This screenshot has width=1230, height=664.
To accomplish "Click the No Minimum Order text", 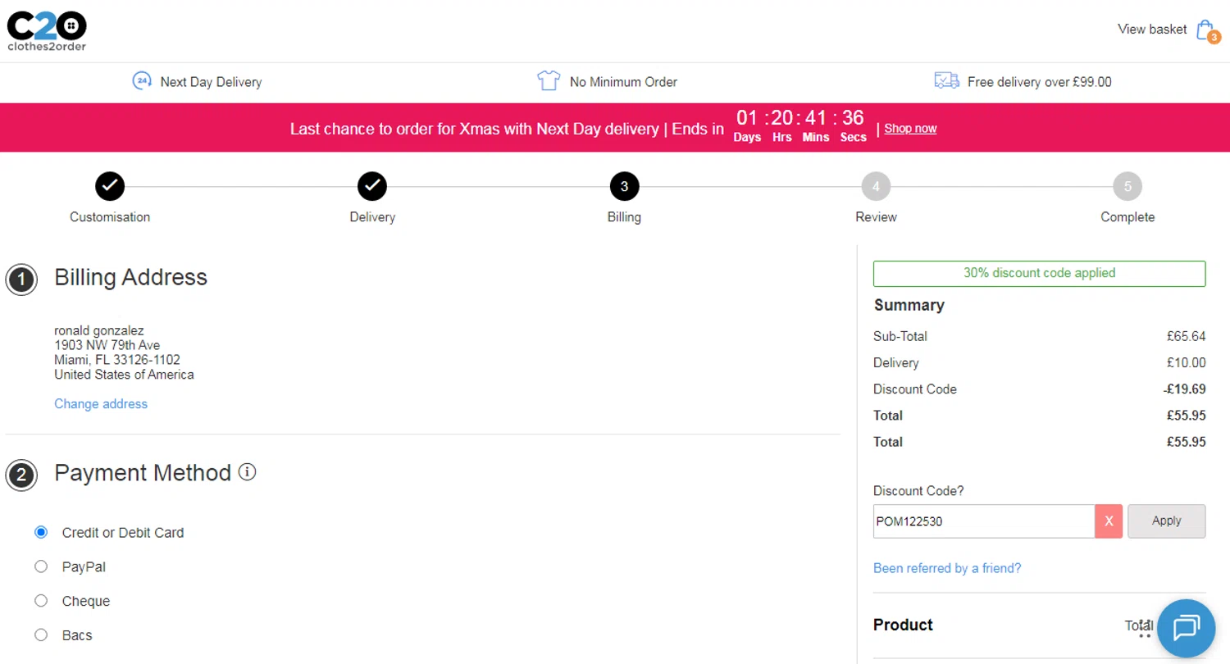I will (x=623, y=82).
